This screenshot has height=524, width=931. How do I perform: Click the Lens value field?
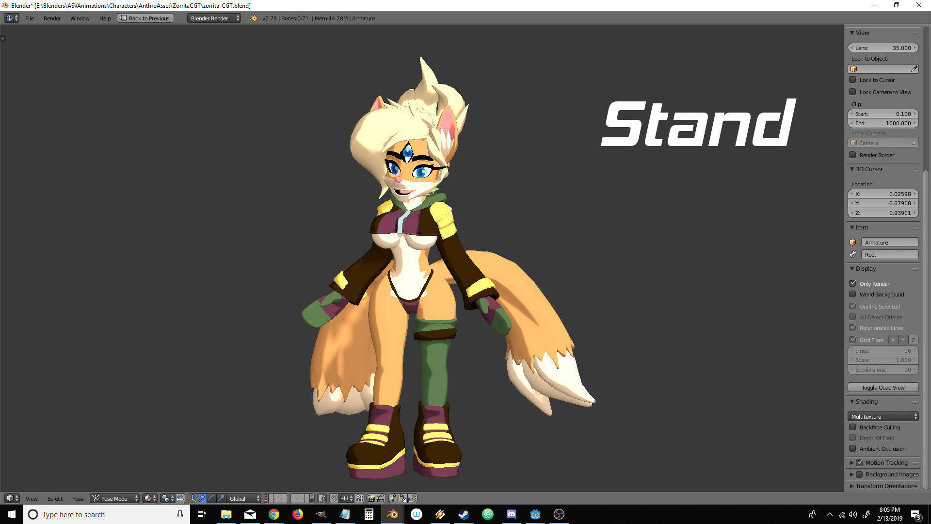[883, 48]
